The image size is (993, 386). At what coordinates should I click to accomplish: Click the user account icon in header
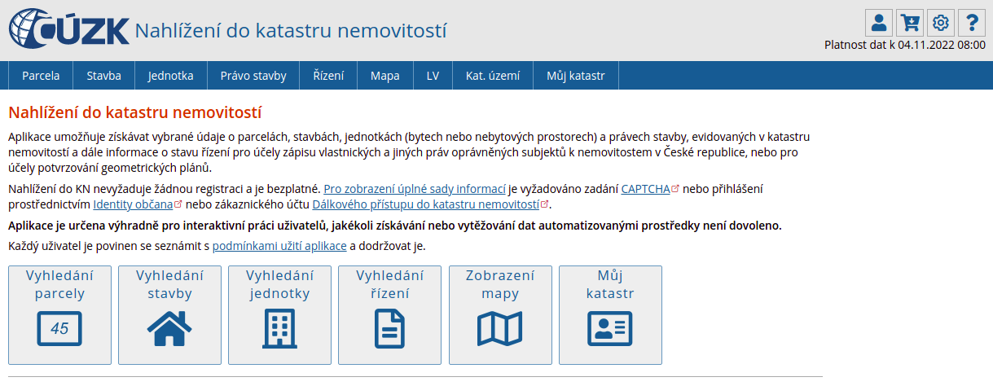[878, 23]
